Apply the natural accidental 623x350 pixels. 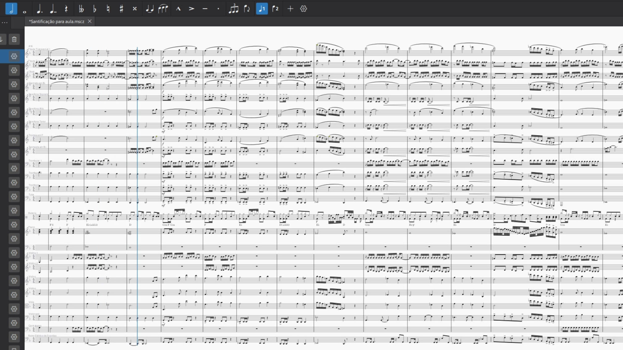click(108, 9)
